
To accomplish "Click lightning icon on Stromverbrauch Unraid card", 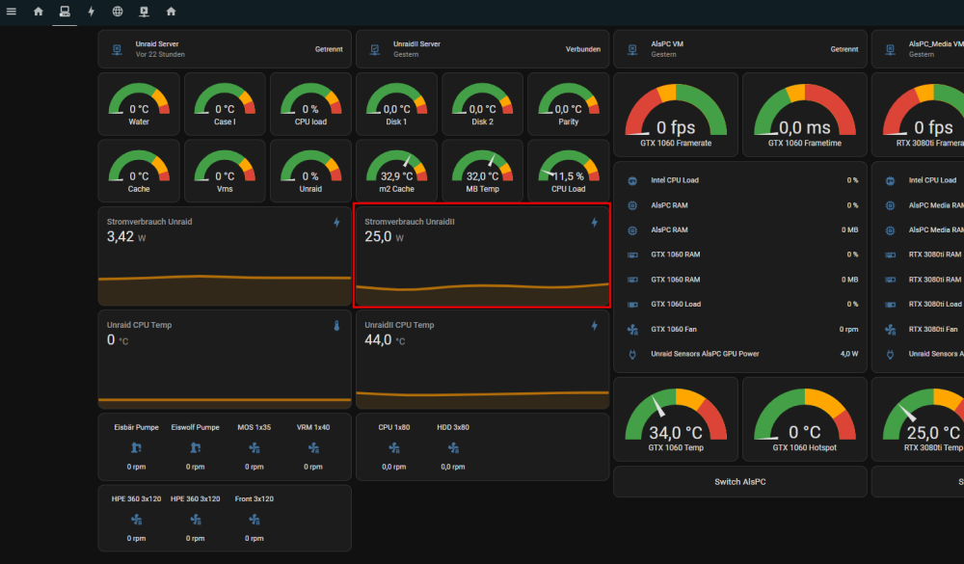I will click(336, 223).
